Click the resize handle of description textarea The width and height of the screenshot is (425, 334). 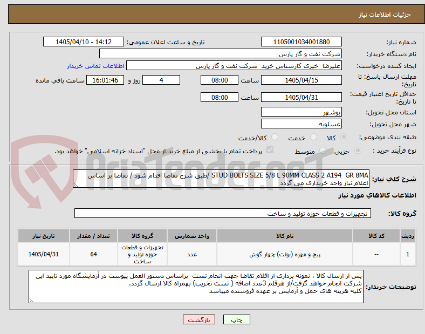tap(76, 185)
